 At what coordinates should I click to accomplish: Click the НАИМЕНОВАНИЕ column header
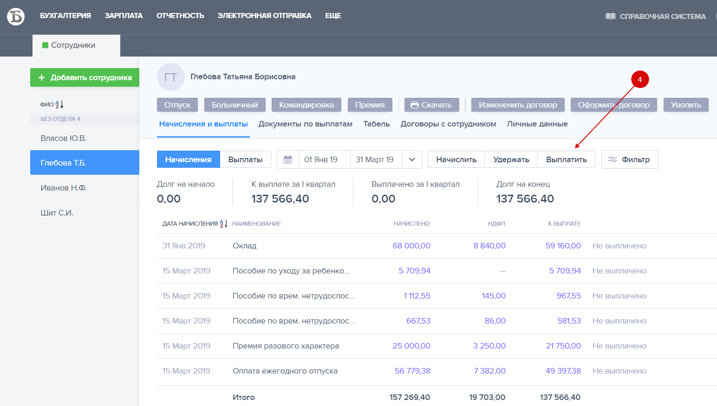tap(256, 223)
